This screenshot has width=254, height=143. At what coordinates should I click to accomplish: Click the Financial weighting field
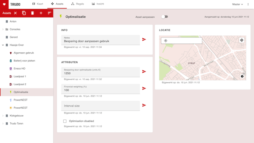point(100,89)
